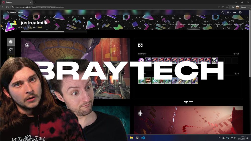
Task: Open browser media control icon
Action: tap(233, 7)
